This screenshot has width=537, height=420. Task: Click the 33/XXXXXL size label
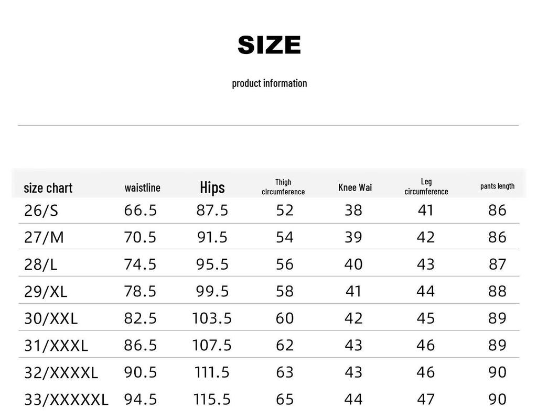[x=66, y=400]
